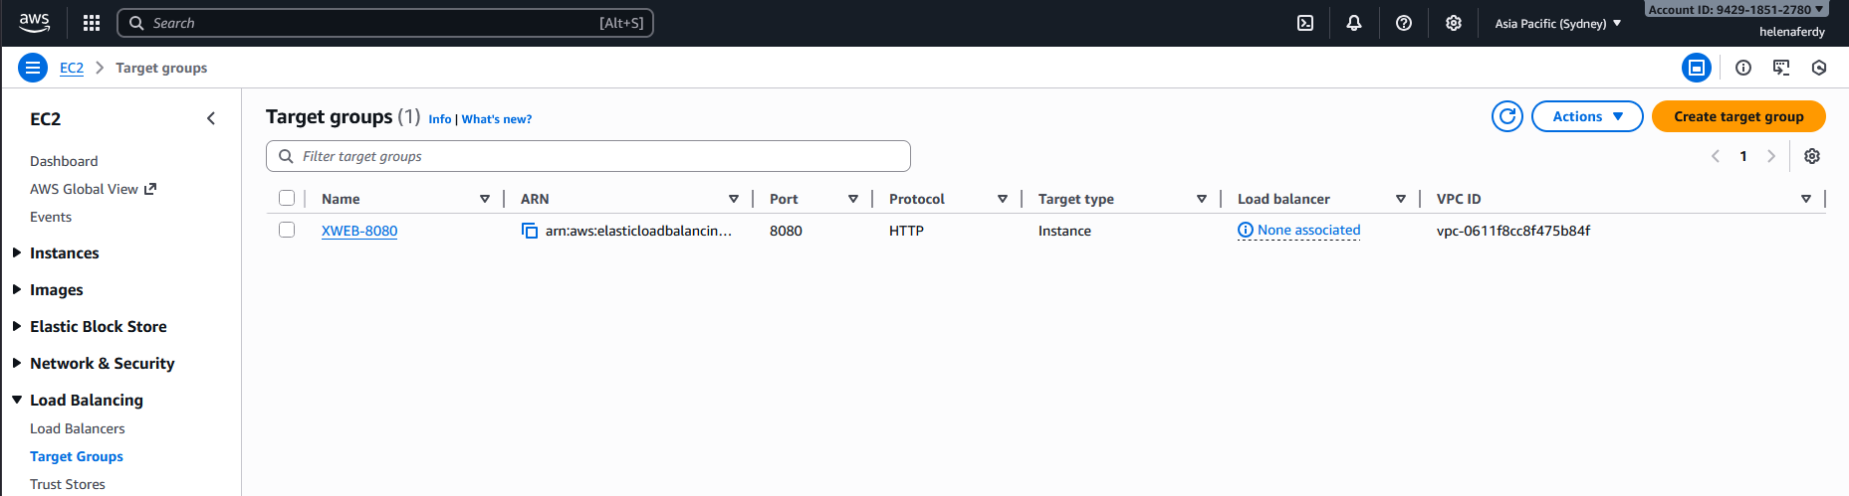Screen dimensions: 1849x496
Task: Open the AWS services grid menu
Action: 92,23
